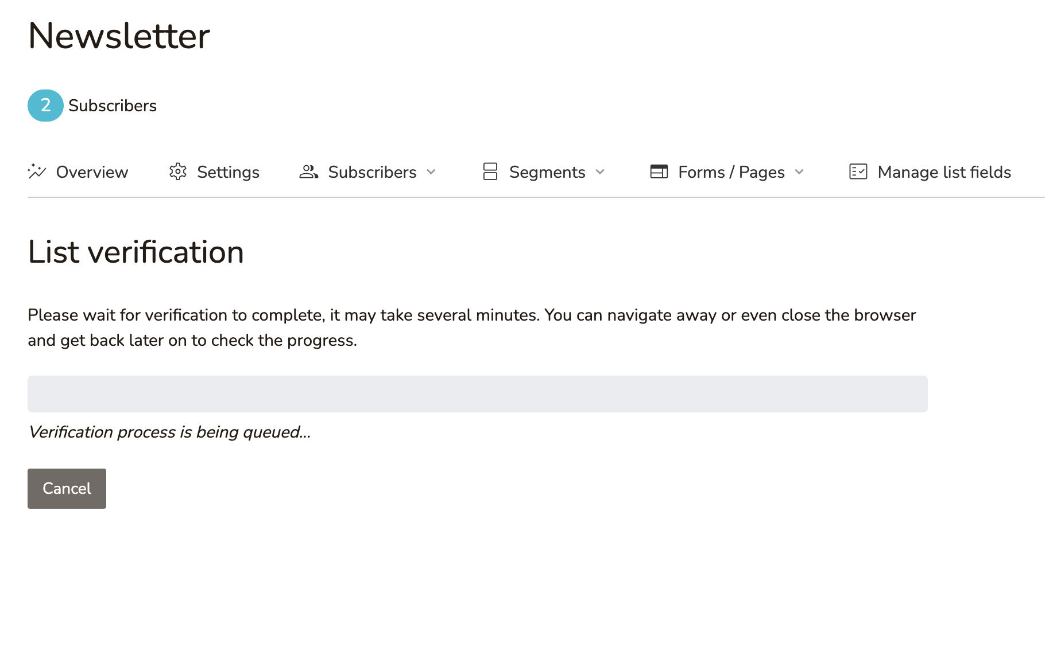Open the Manage list fields label
Screen dimensions: 1045x655
click(x=944, y=172)
